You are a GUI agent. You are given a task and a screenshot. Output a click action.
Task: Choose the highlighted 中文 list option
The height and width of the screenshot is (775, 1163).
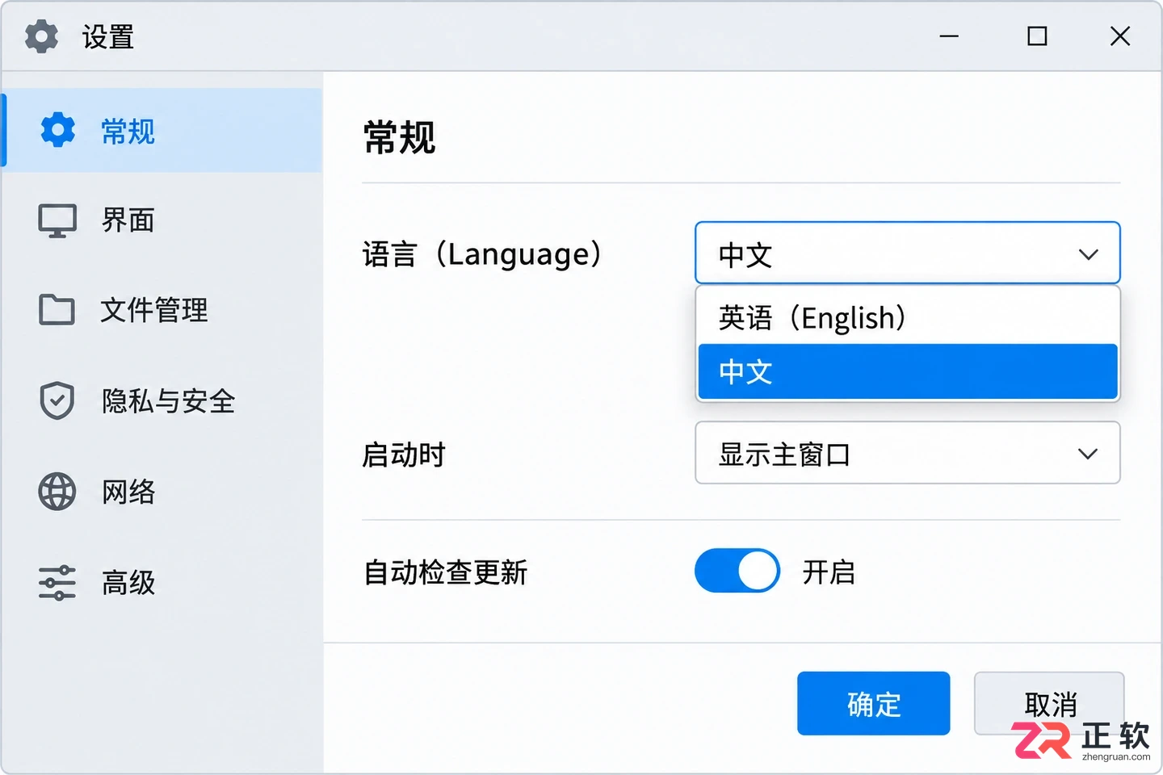(908, 372)
